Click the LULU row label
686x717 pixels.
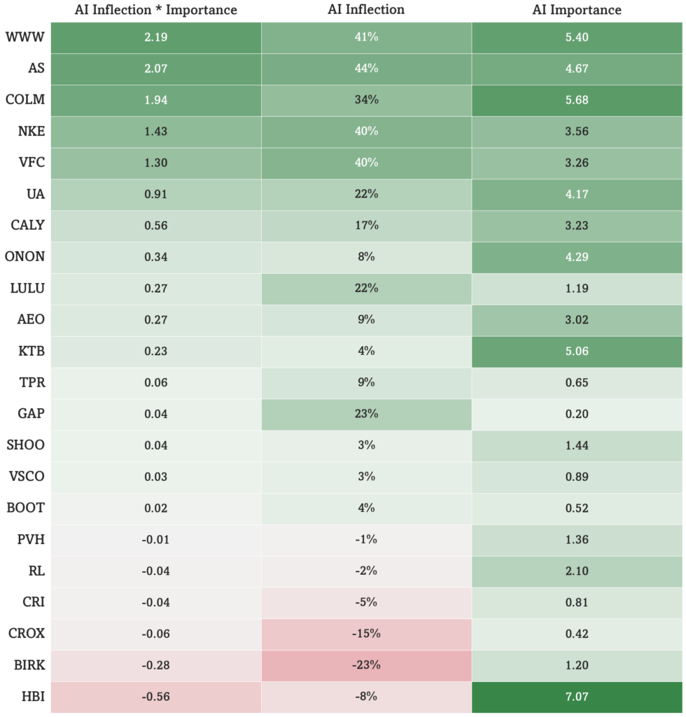(27, 288)
